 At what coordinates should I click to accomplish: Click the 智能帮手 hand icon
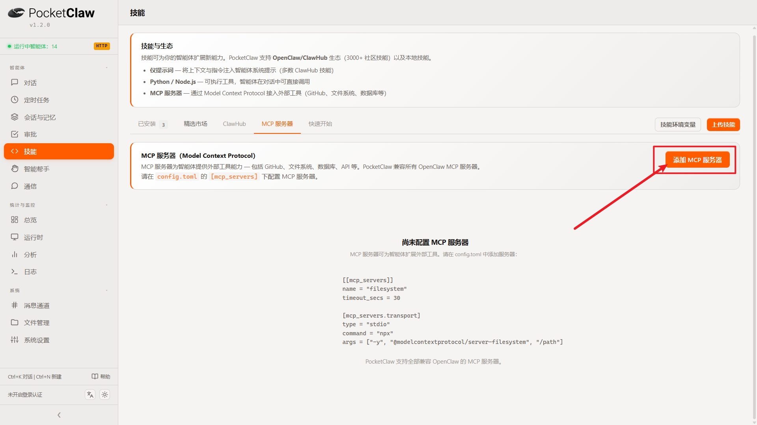tap(15, 169)
